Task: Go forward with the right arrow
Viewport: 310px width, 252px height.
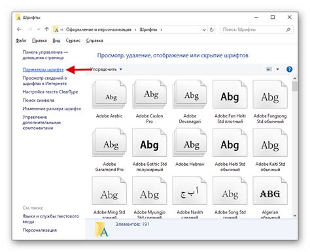Action: point(30,29)
